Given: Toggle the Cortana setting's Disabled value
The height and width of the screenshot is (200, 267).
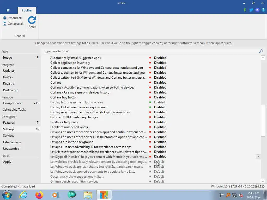Looking at the screenshot, I should pyautogui.click(x=160, y=83).
